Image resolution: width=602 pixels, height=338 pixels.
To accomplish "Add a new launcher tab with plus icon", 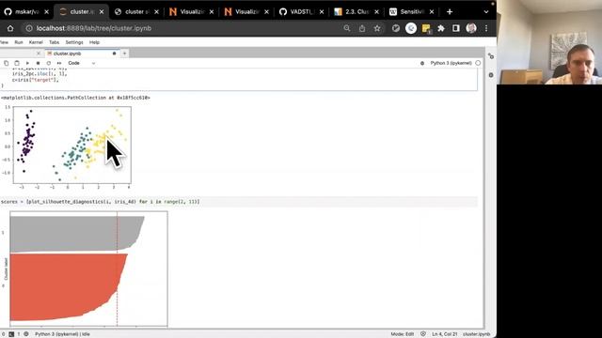I will (x=125, y=54).
